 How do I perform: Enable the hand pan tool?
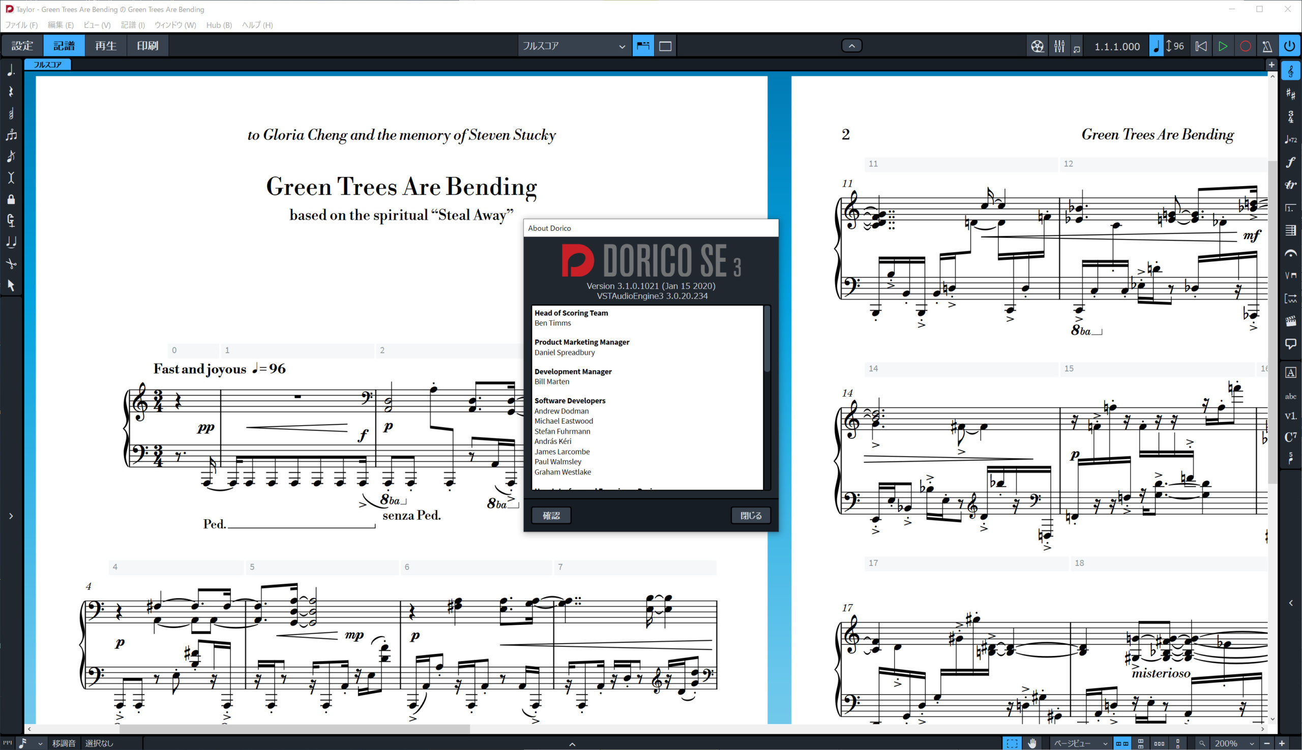coord(1032,743)
